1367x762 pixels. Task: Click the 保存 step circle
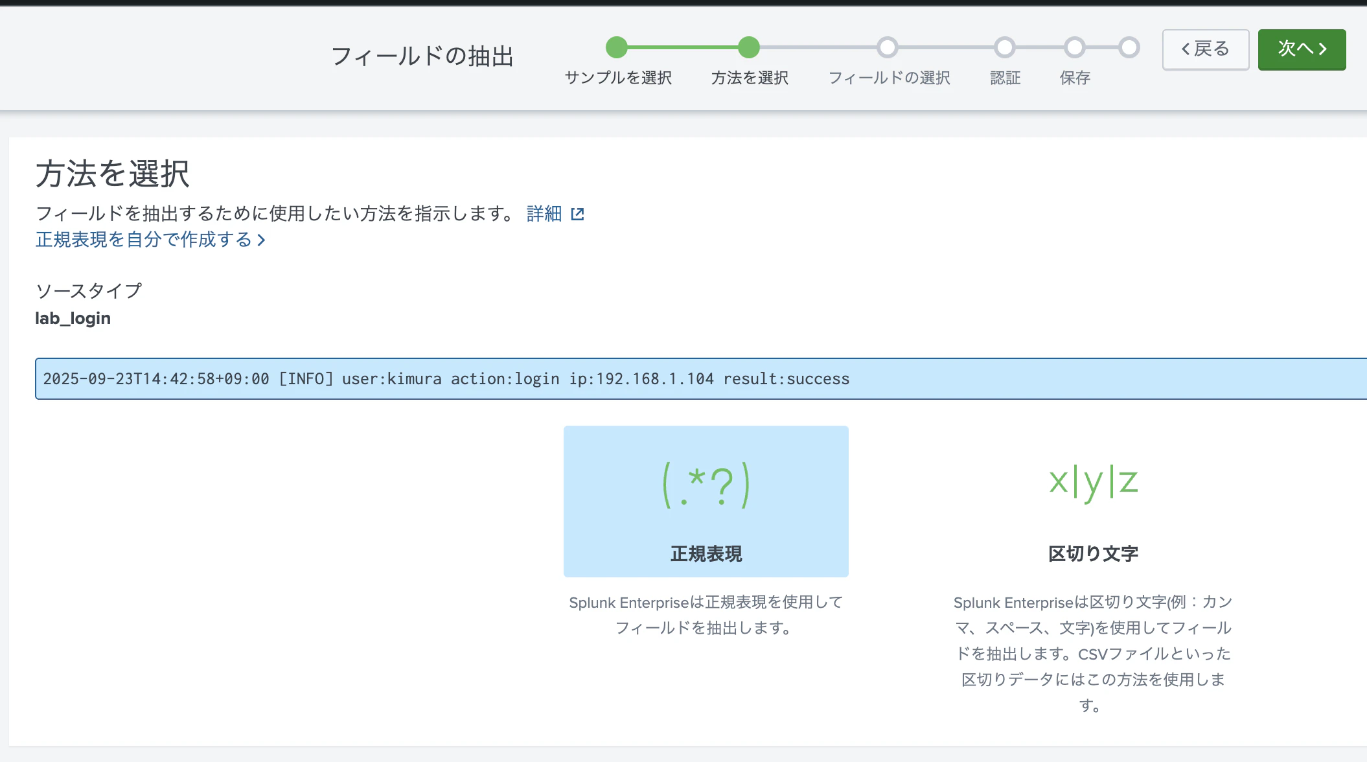tap(1075, 47)
